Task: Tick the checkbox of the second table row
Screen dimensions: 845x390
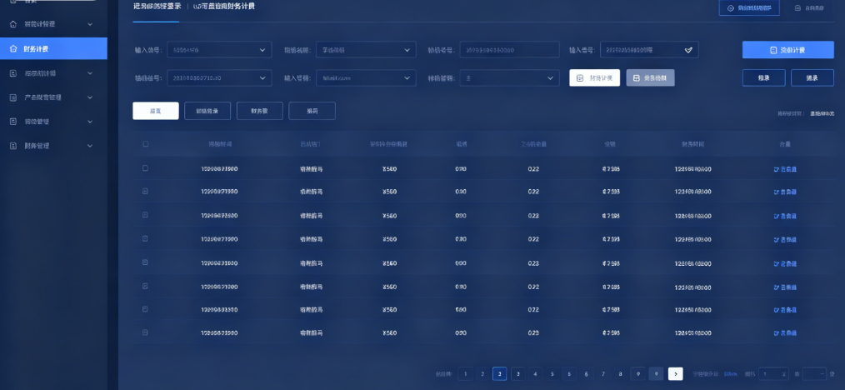Action: [x=146, y=191]
